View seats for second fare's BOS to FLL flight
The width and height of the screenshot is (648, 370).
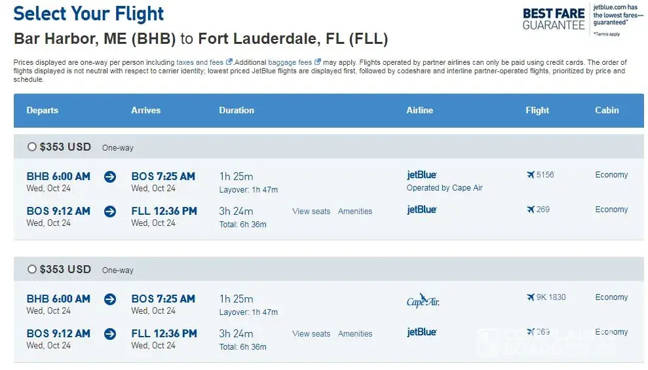click(311, 334)
